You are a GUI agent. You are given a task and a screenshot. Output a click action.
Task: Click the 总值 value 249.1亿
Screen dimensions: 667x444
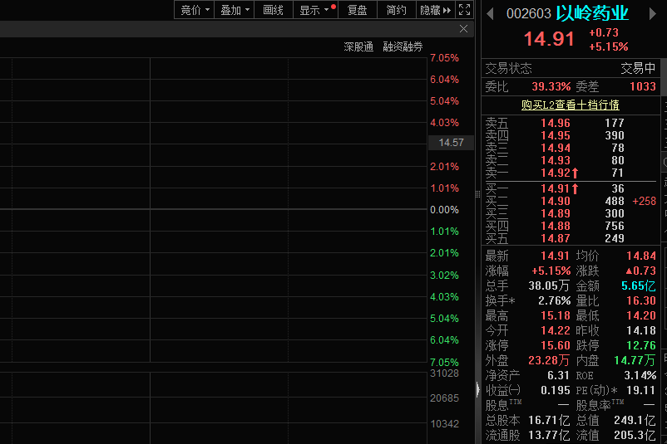point(635,420)
